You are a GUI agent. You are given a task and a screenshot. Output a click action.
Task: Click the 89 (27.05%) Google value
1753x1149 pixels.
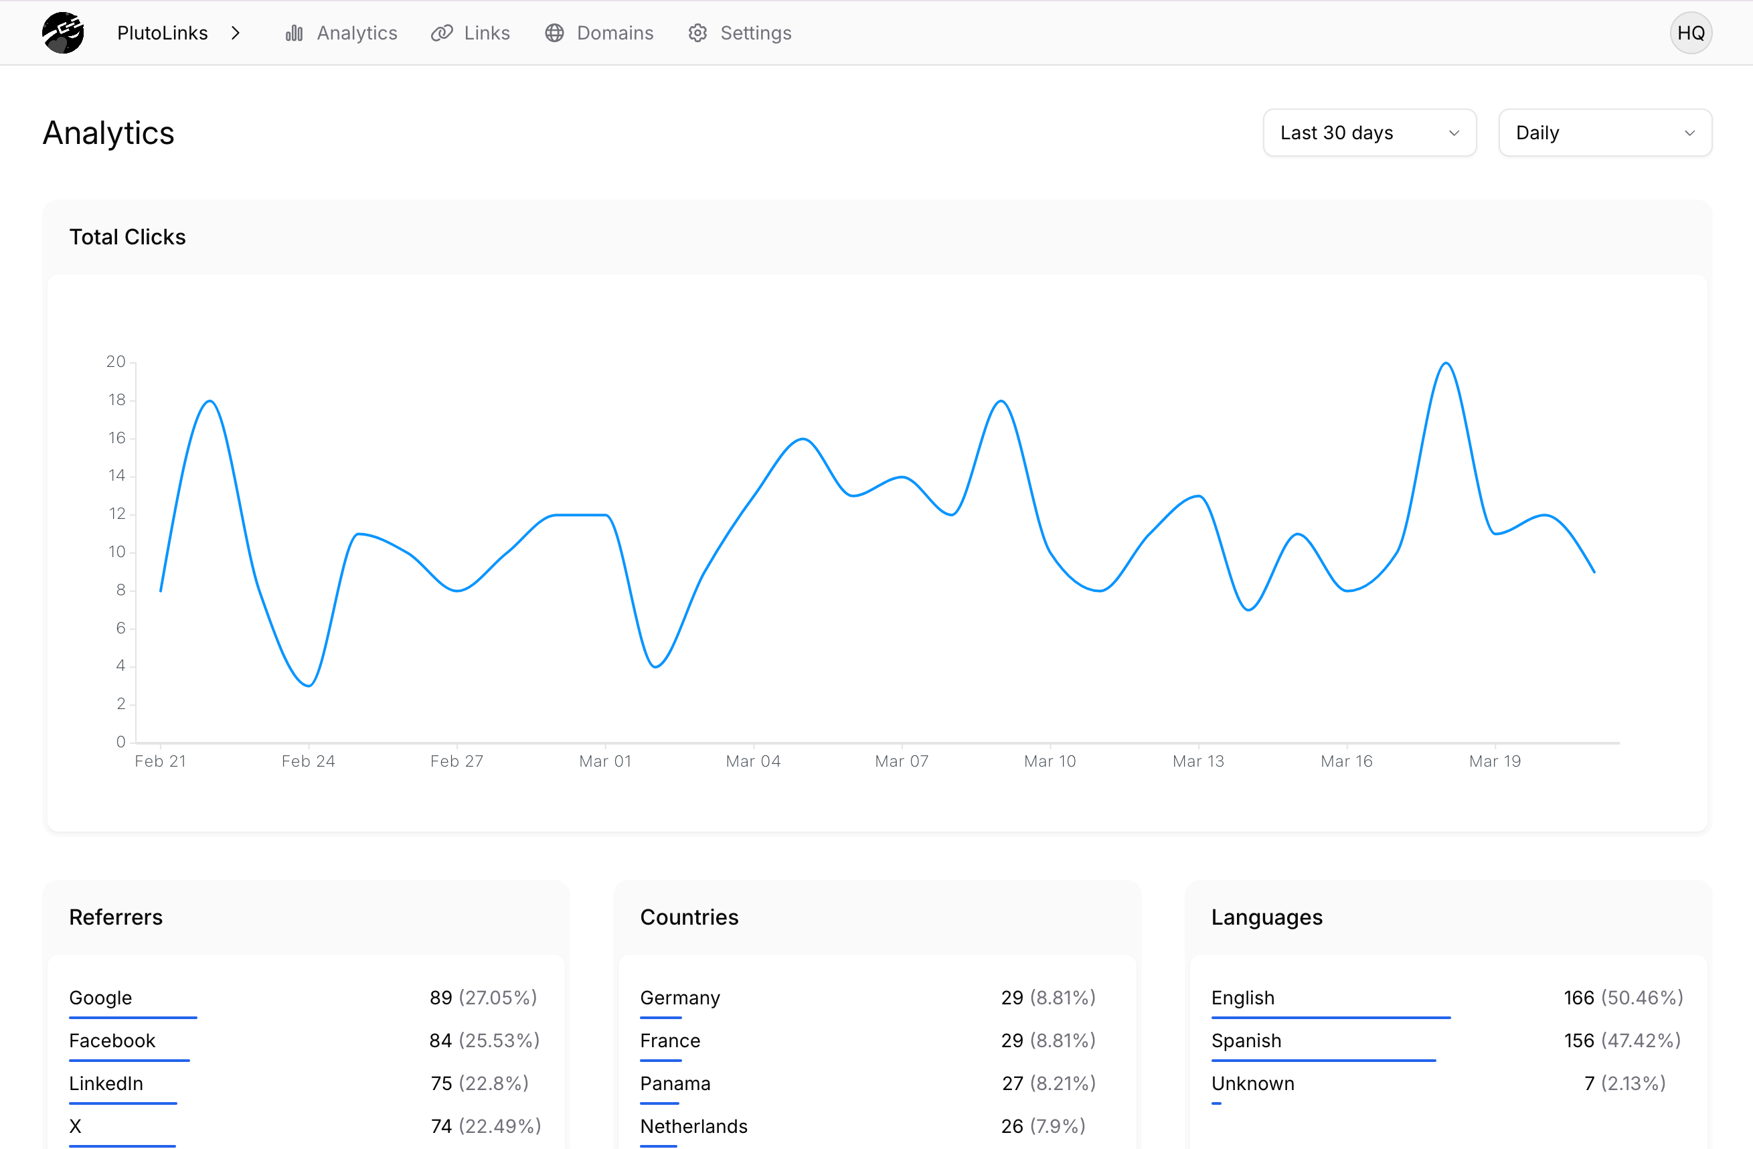click(483, 997)
